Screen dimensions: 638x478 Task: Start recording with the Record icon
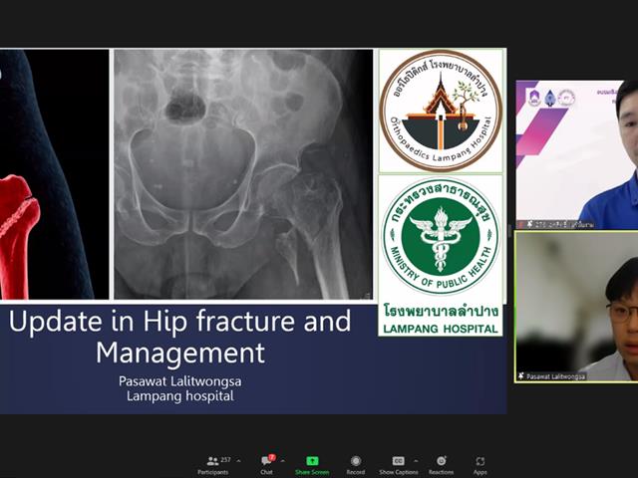click(356, 461)
